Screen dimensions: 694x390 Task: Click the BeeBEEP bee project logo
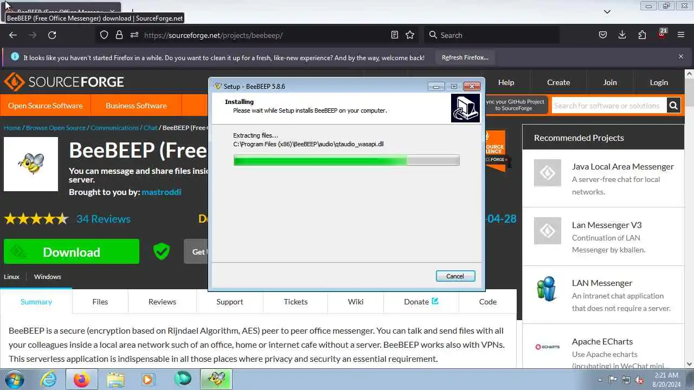tap(31, 164)
